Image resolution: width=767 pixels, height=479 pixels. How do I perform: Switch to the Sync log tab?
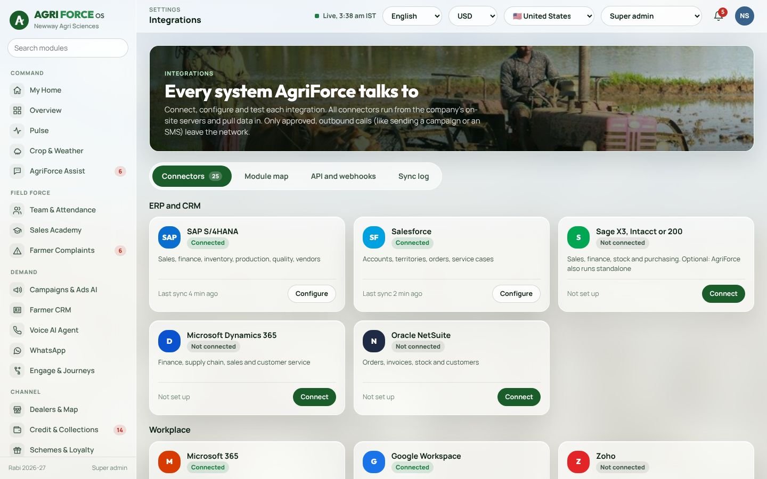coord(414,176)
